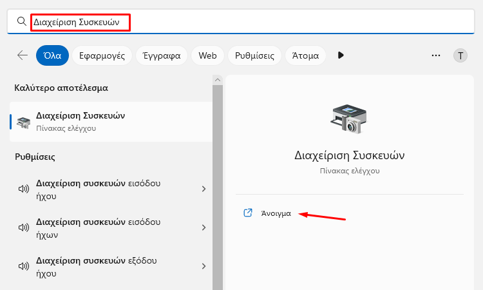Click the speaker icon for sound output devices

coord(24,266)
